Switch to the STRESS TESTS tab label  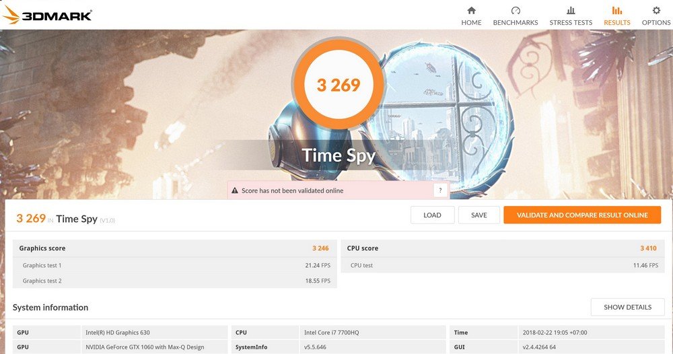pos(571,23)
